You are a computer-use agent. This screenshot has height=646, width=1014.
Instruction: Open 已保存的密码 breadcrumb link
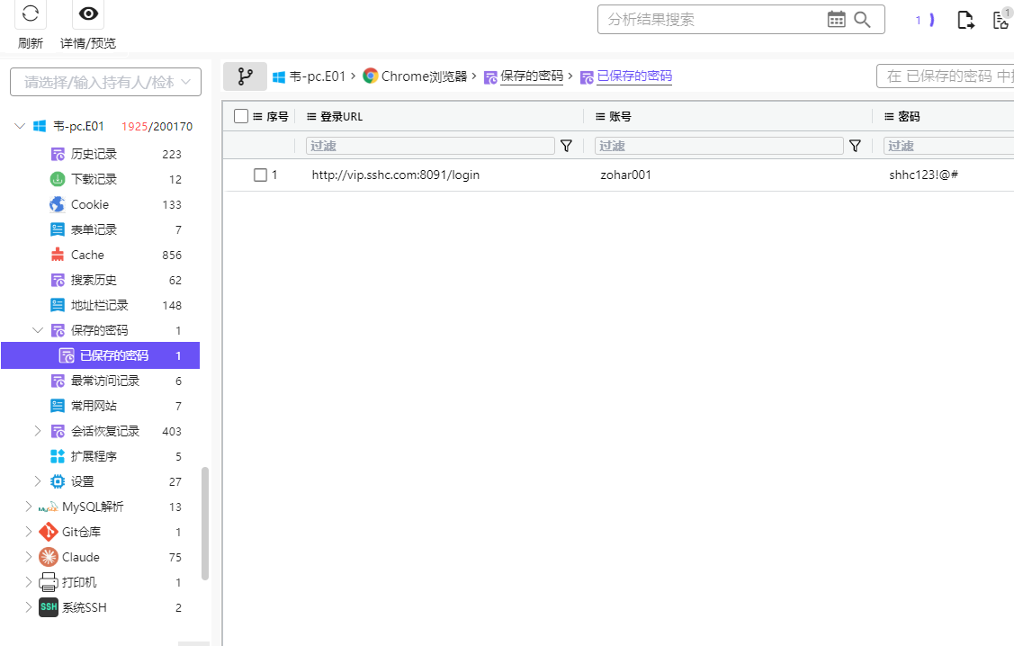634,76
